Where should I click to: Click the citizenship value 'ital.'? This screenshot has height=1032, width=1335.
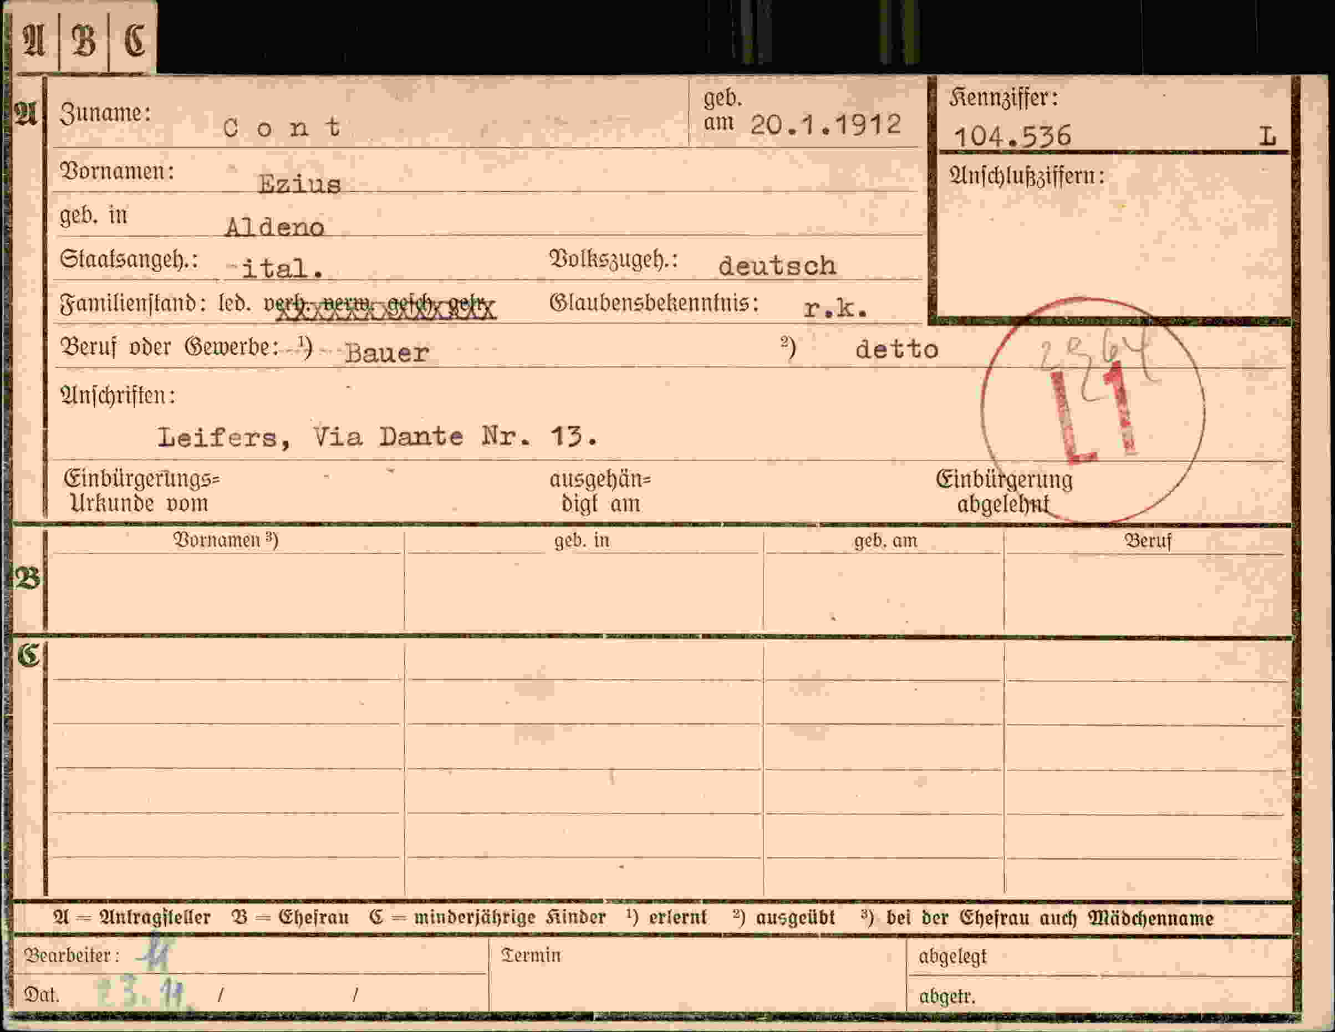click(x=282, y=268)
